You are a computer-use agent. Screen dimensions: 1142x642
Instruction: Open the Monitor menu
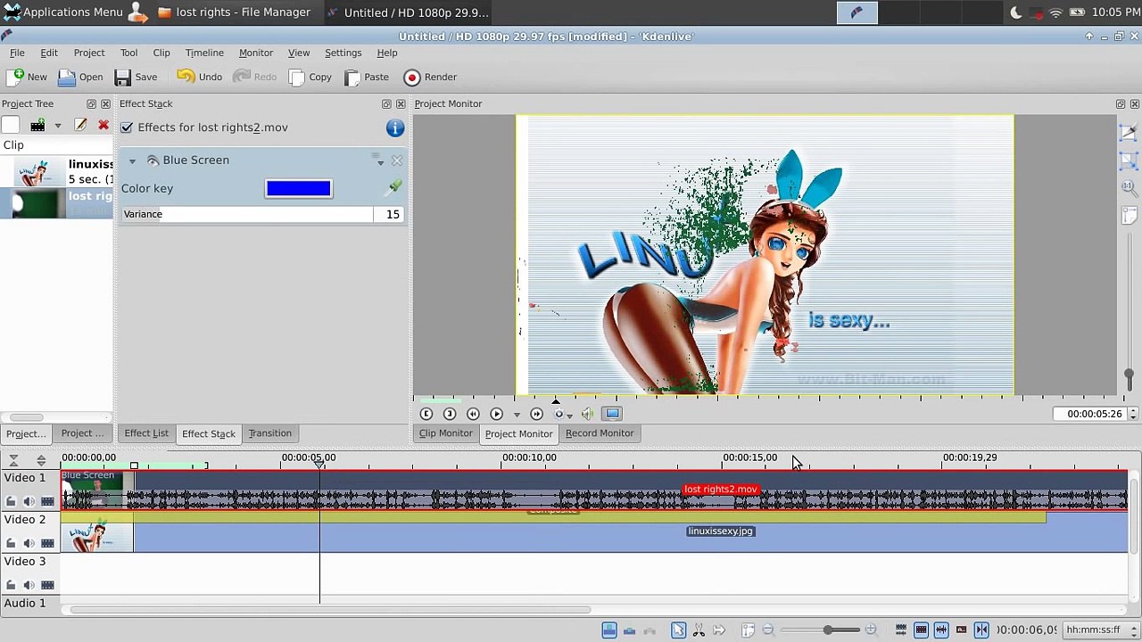click(256, 53)
